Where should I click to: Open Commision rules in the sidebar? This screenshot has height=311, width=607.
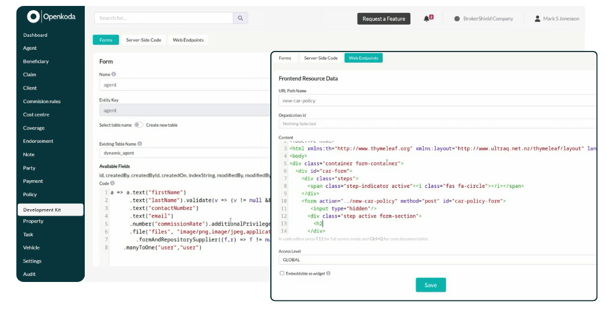[42, 101]
